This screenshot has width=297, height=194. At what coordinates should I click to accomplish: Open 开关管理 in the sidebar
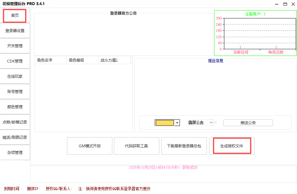[x=15, y=46]
